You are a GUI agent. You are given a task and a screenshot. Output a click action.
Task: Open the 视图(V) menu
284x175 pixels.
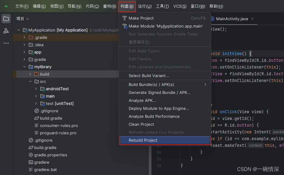pos(57,6)
